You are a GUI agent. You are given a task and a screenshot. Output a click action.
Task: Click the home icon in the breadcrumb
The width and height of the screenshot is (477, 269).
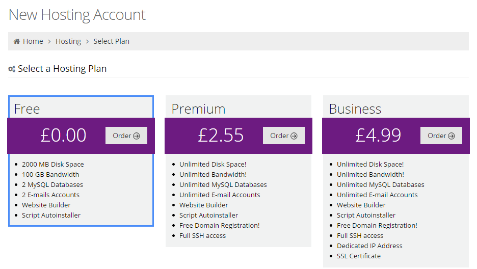tap(17, 41)
